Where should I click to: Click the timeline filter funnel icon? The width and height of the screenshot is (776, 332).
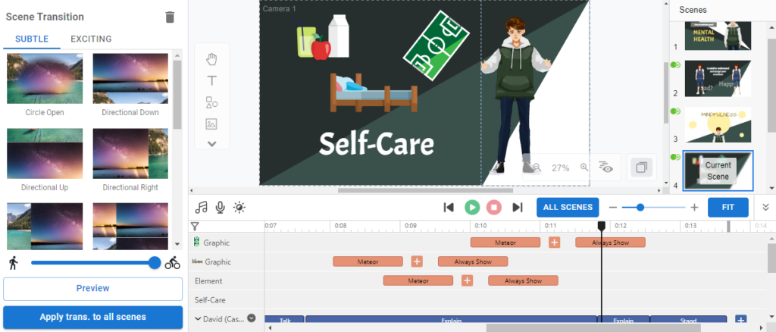pos(195,226)
